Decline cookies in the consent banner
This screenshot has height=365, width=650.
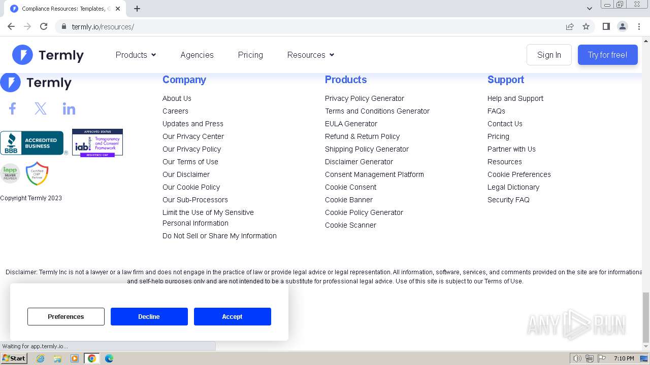pos(149,316)
